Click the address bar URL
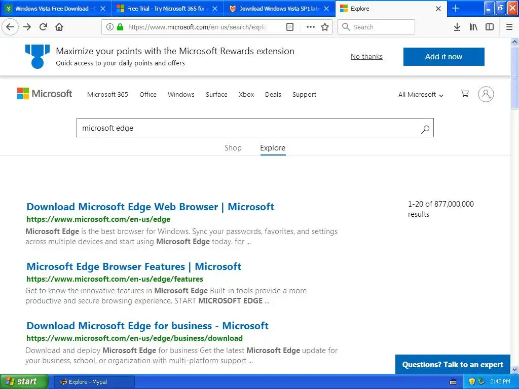This screenshot has height=389, width=519. click(x=197, y=27)
